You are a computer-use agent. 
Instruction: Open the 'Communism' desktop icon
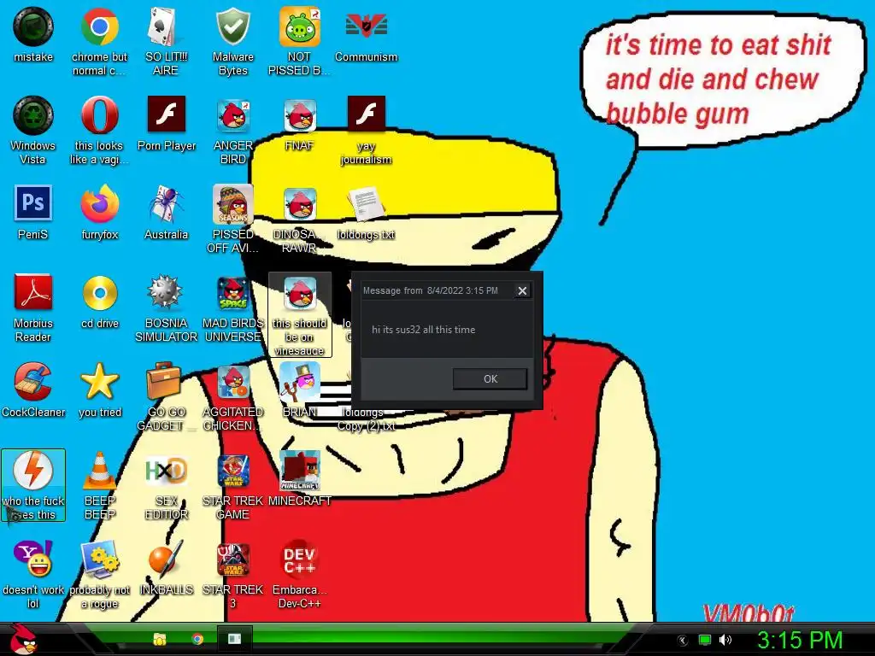366,36
